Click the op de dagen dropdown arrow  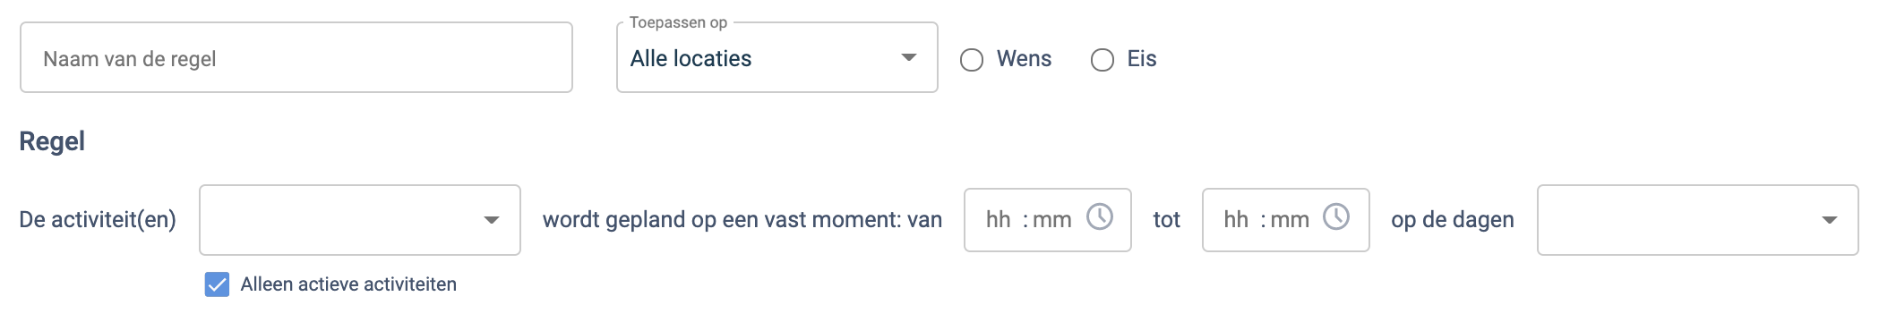(x=1830, y=220)
